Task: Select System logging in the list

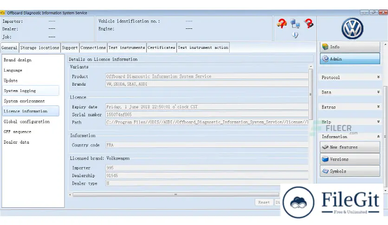Action: tap(31, 91)
